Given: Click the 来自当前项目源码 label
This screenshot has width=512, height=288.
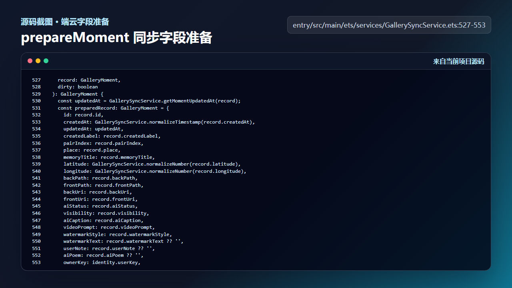Looking at the screenshot, I should 459,61.
